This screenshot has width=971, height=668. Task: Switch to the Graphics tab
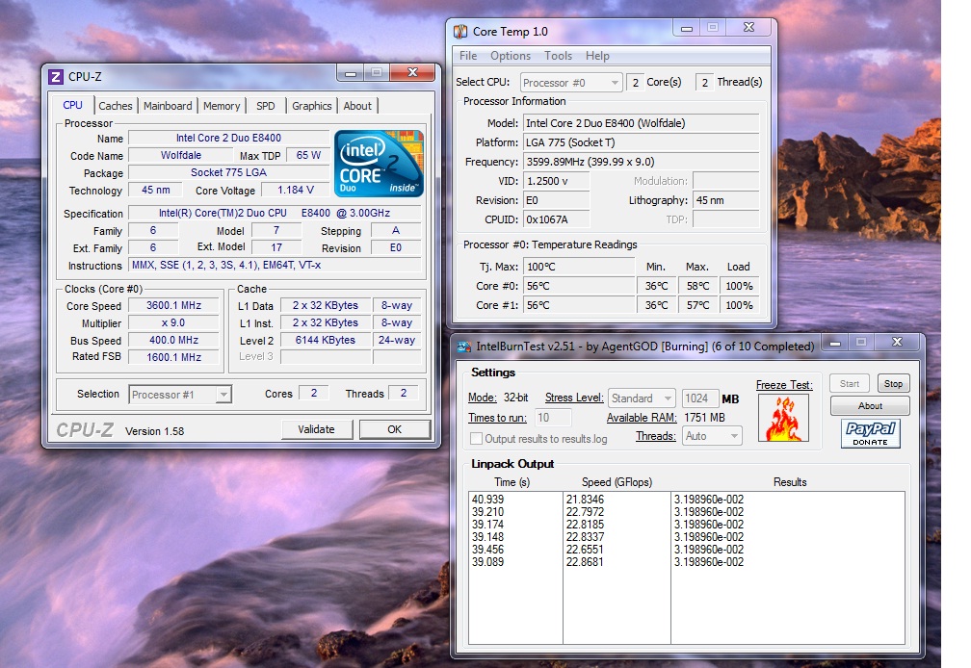tap(311, 106)
